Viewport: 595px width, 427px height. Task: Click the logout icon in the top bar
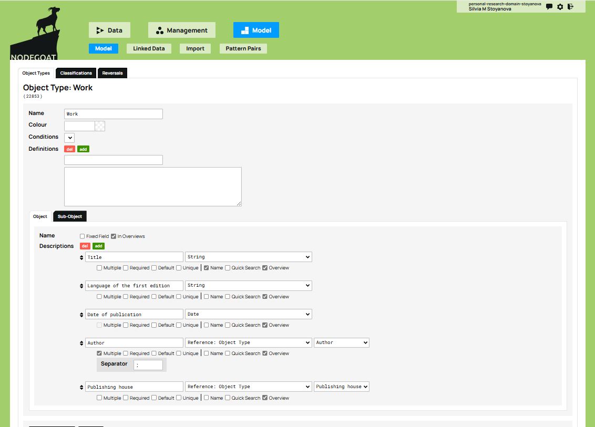click(x=570, y=6)
